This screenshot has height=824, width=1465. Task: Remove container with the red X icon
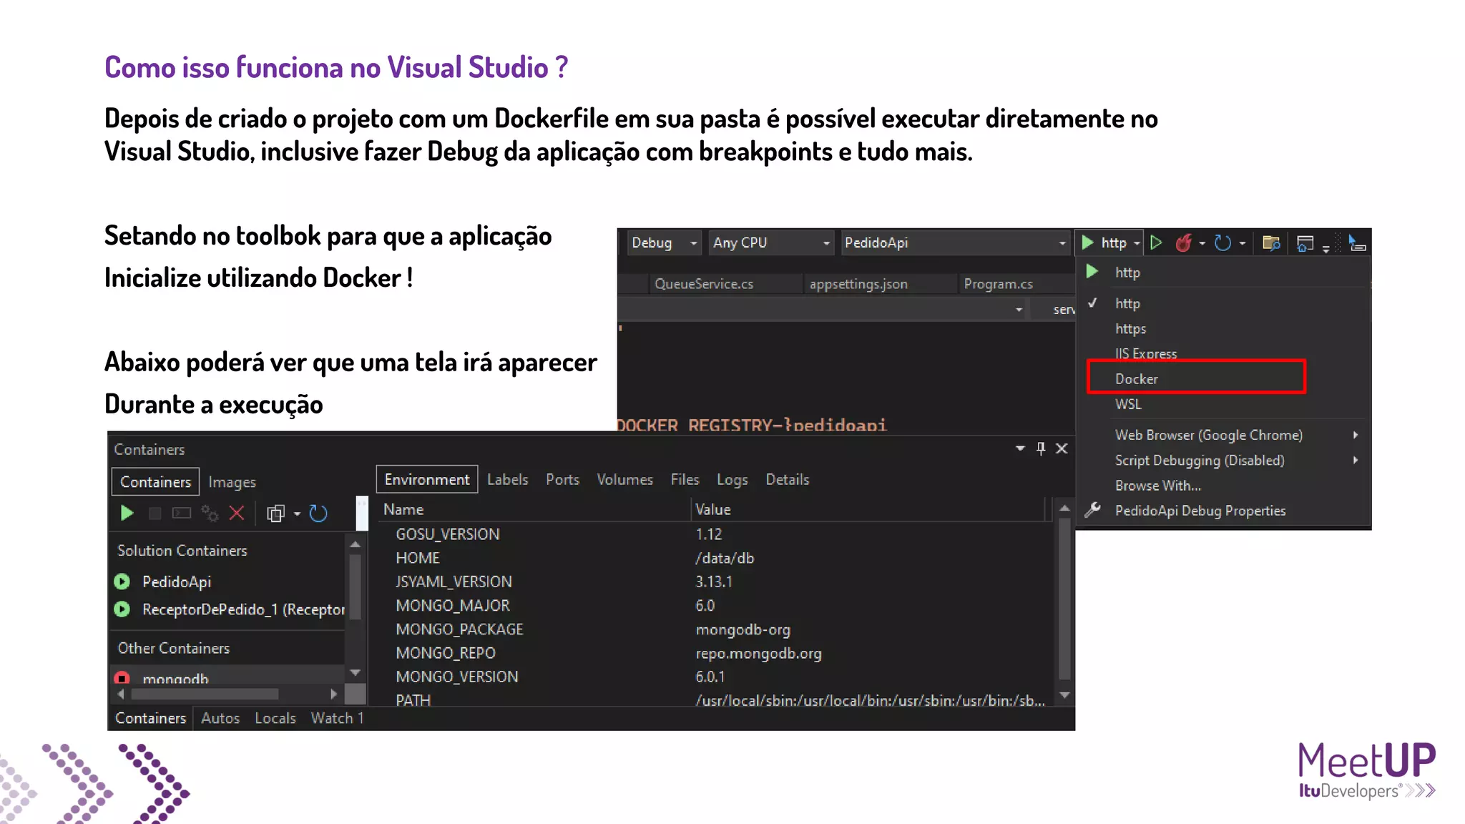237,513
